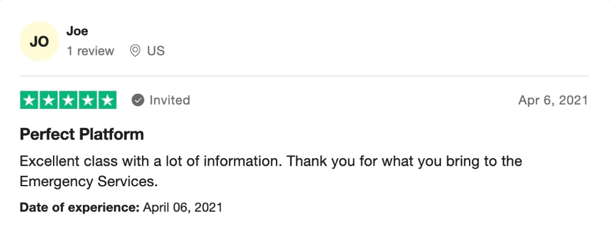The width and height of the screenshot is (609, 227).
Task: Select the 1 review count text
Action: coord(91,51)
